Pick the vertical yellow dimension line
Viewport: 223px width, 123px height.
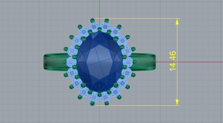(177, 62)
